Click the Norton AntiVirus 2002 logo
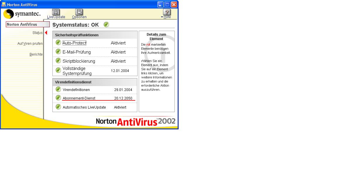The width and height of the screenshot is (341, 175). (136, 121)
